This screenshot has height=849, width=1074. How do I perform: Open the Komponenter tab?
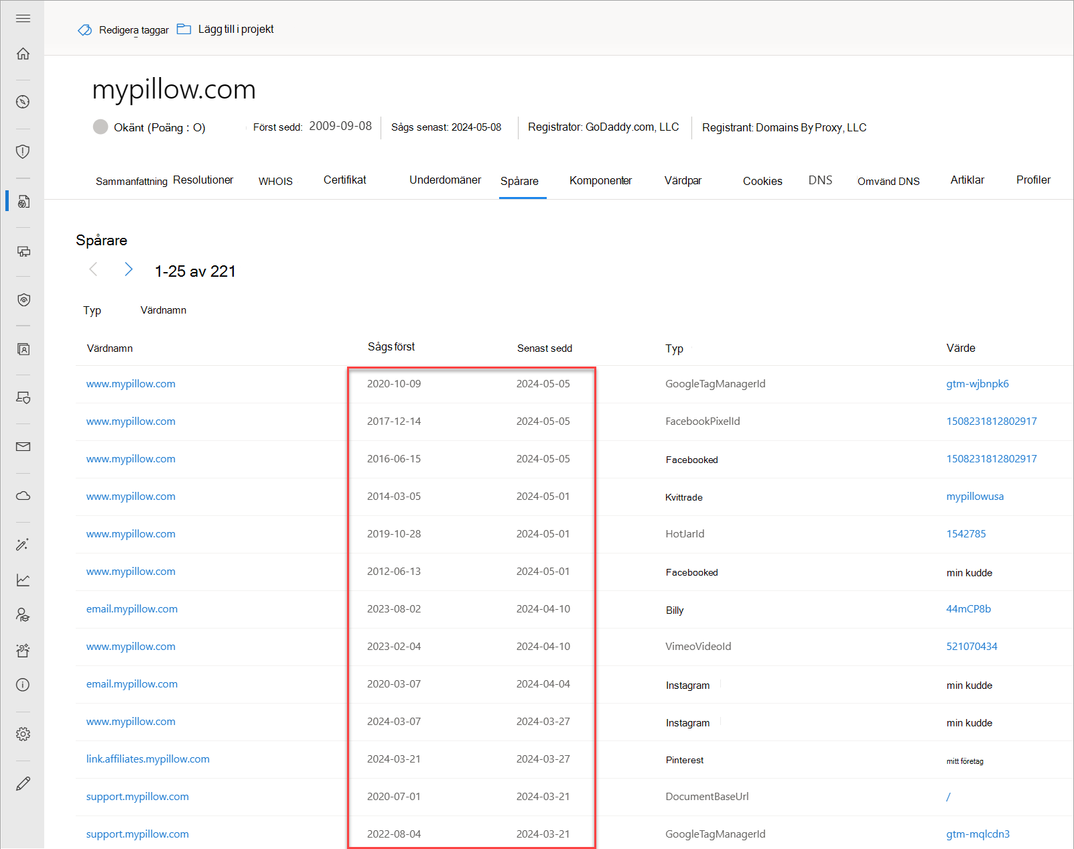[600, 180]
